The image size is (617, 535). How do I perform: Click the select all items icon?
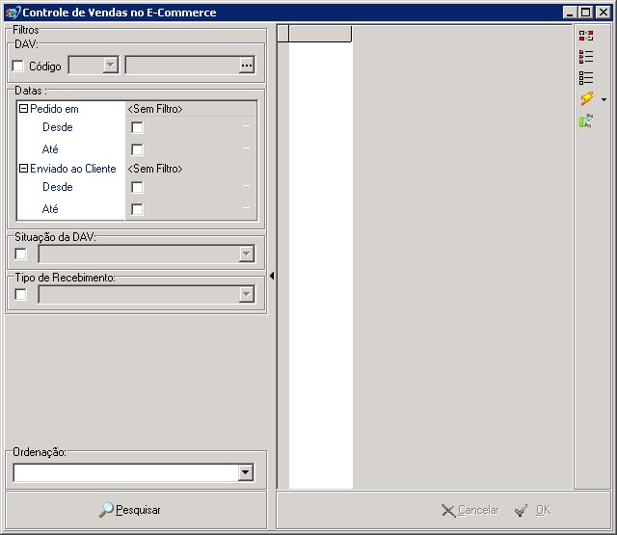pos(586,57)
